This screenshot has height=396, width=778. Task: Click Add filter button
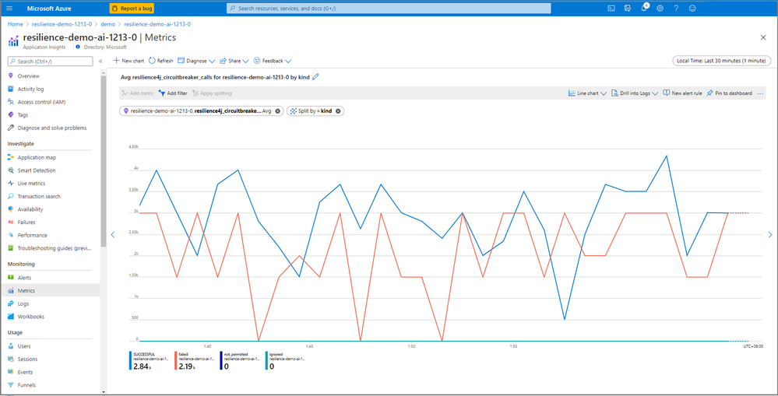point(173,93)
